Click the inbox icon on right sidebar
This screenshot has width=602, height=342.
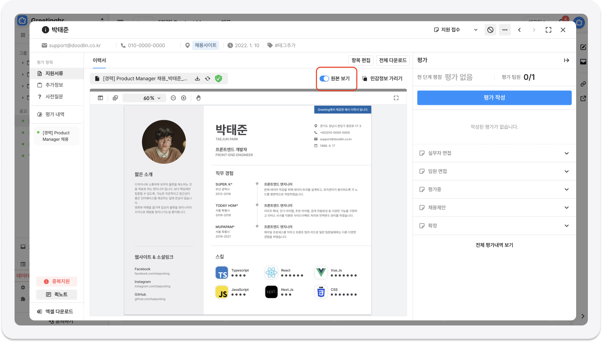[583, 62]
